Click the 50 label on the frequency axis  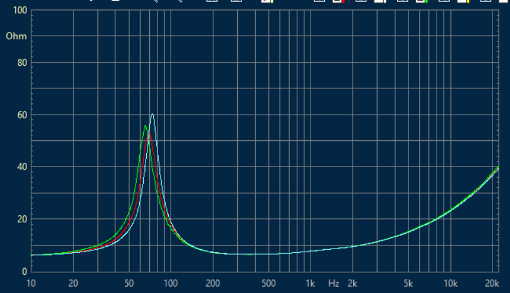click(129, 284)
